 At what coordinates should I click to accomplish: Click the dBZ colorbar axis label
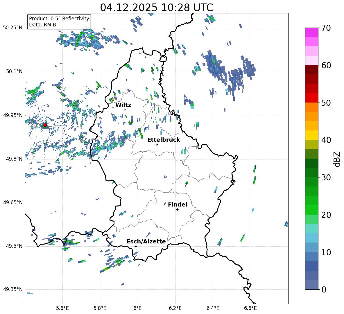pyautogui.click(x=337, y=159)
